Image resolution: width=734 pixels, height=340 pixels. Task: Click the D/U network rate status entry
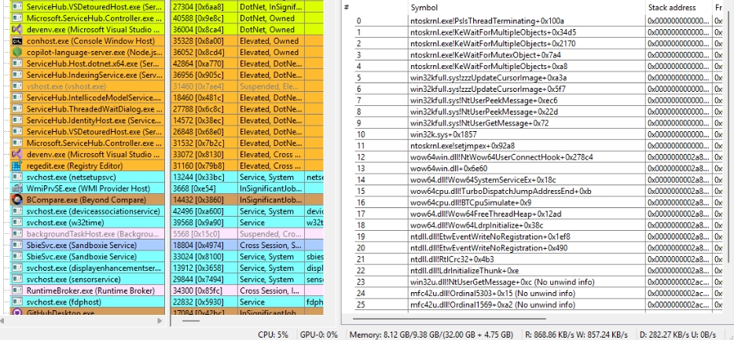678,335
